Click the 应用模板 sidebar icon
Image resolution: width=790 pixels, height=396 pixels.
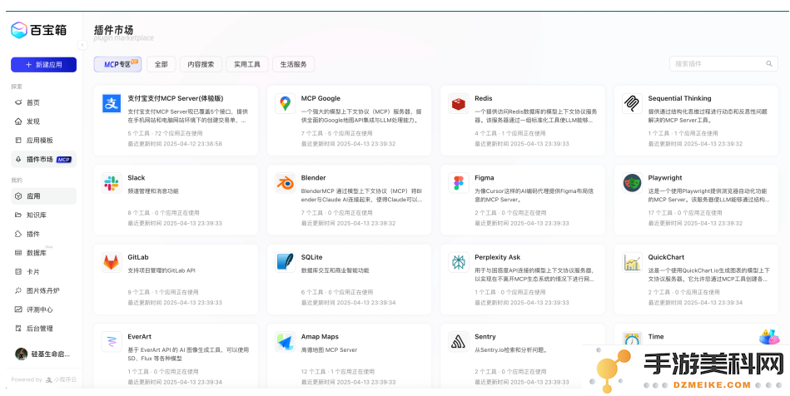pyautogui.click(x=18, y=140)
